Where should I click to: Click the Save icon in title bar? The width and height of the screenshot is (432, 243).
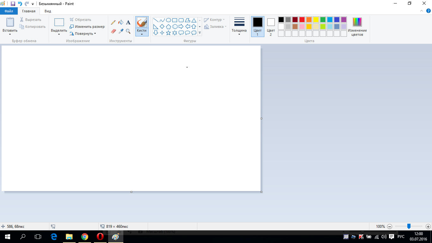point(13,4)
